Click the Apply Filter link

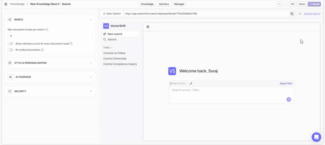click(286, 83)
